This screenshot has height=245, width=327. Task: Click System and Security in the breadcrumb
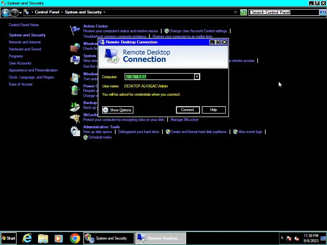pyautogui.click(x=83, y=12)
